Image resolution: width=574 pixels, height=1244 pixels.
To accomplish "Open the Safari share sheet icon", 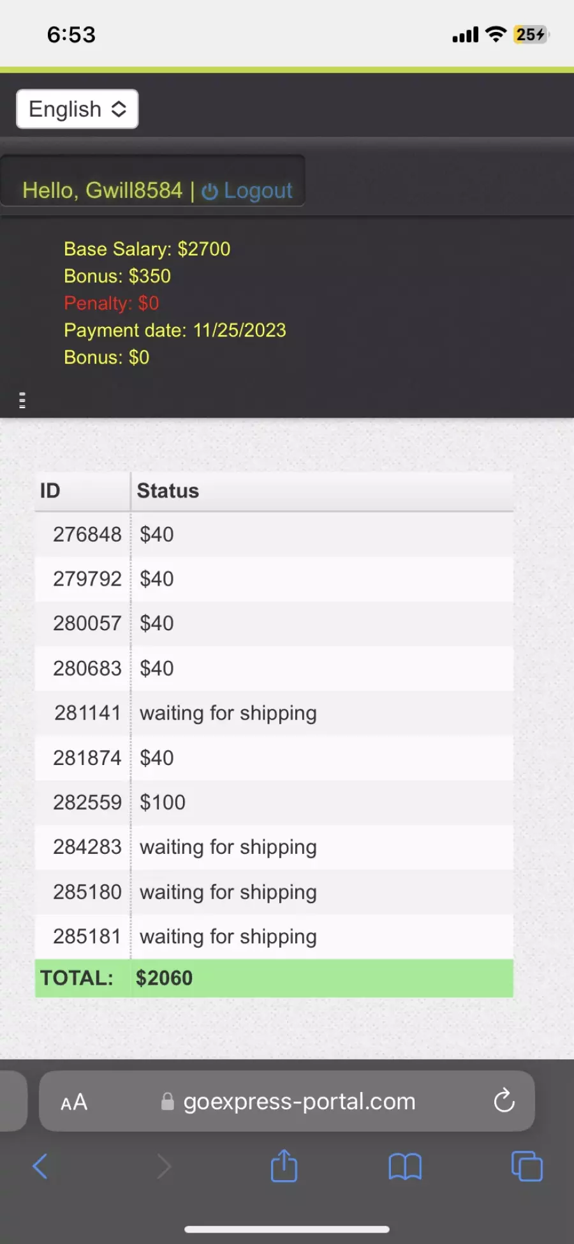I will (284, 1165).
